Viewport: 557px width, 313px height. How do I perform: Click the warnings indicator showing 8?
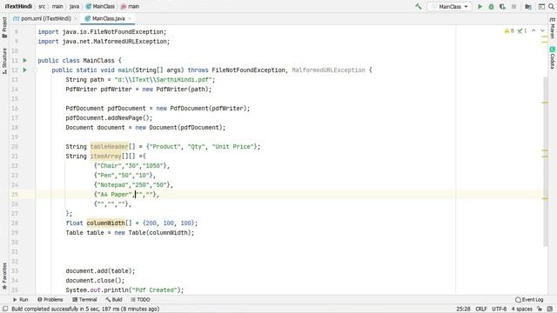click(x=509, y=31)
